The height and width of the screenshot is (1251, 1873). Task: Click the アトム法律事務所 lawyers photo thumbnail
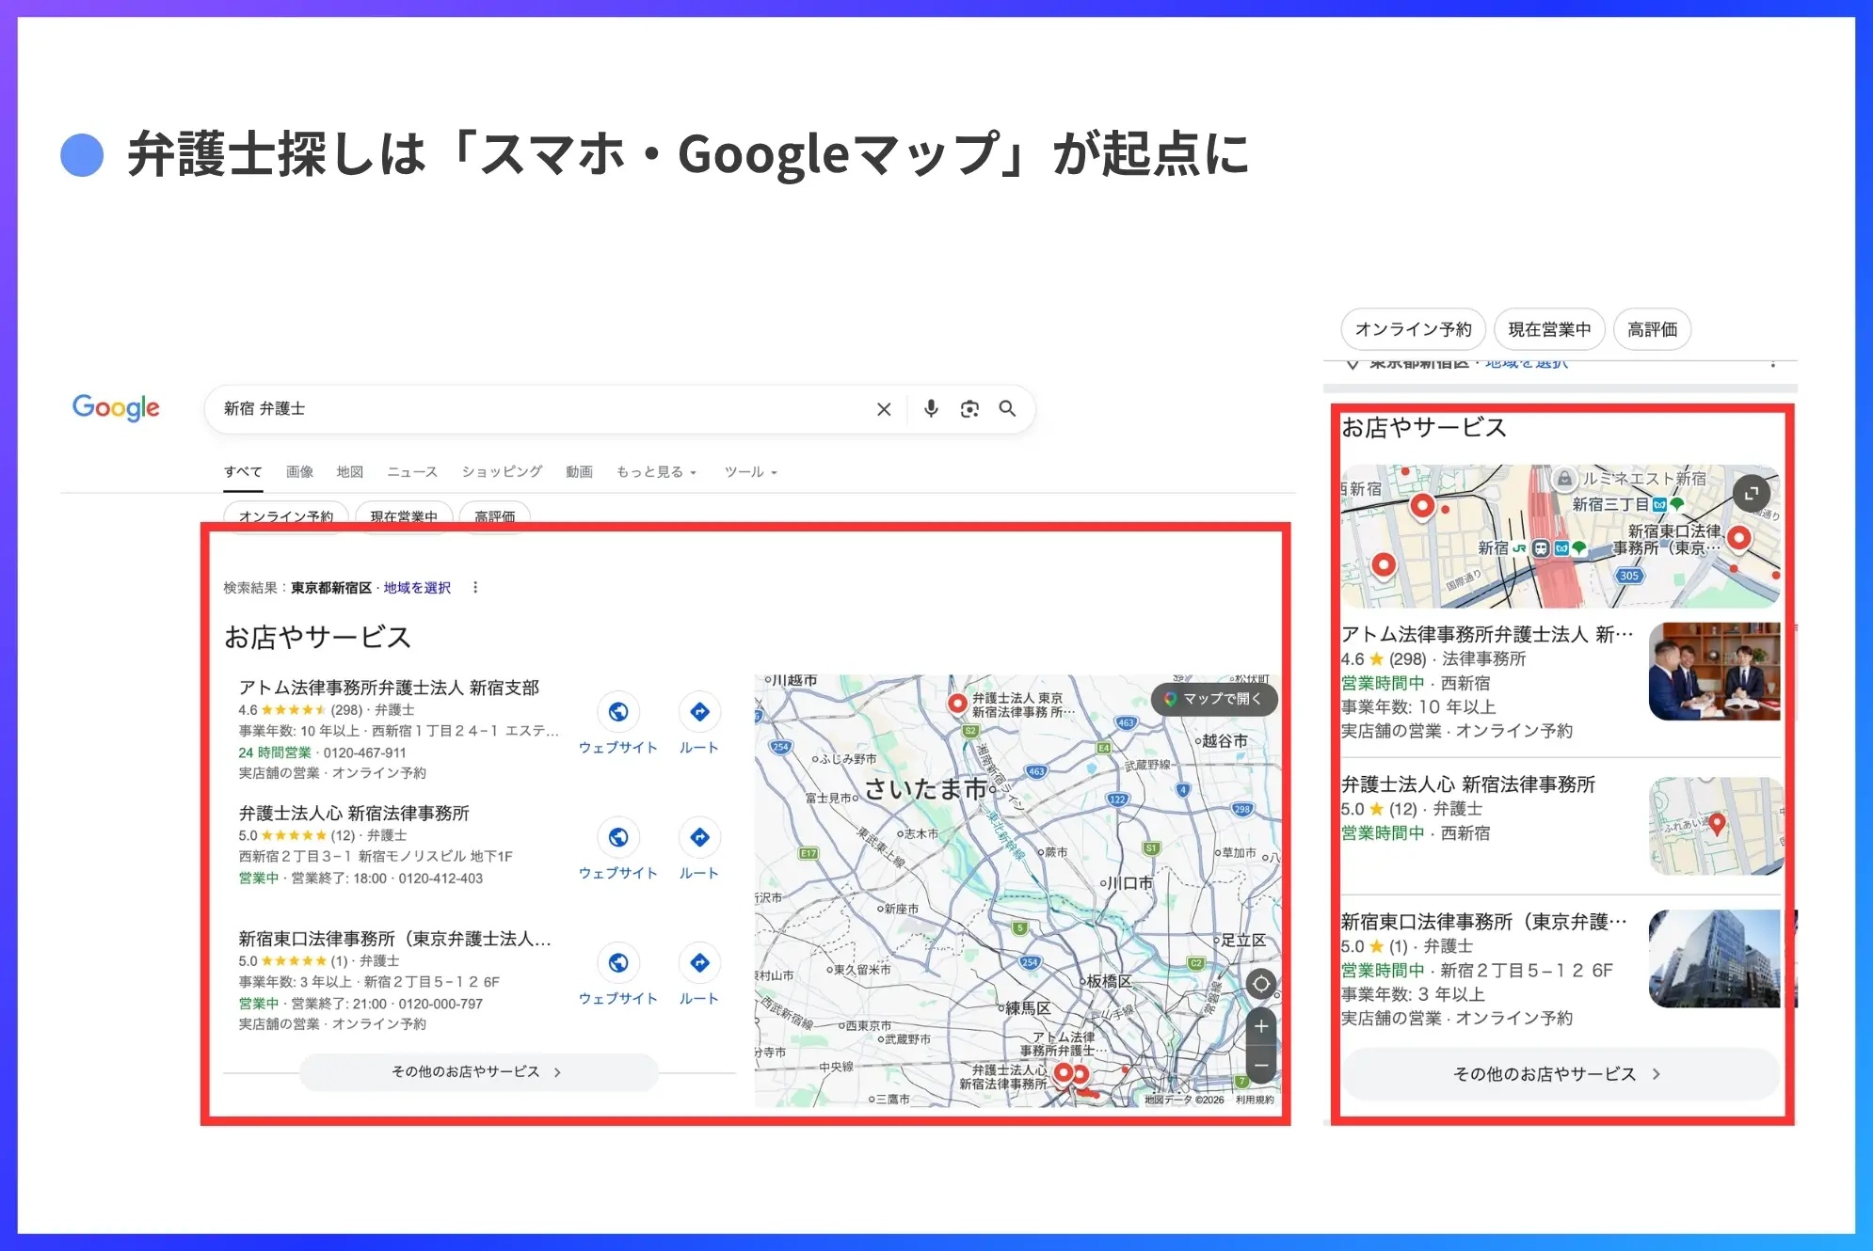[x=1715, y=672]
